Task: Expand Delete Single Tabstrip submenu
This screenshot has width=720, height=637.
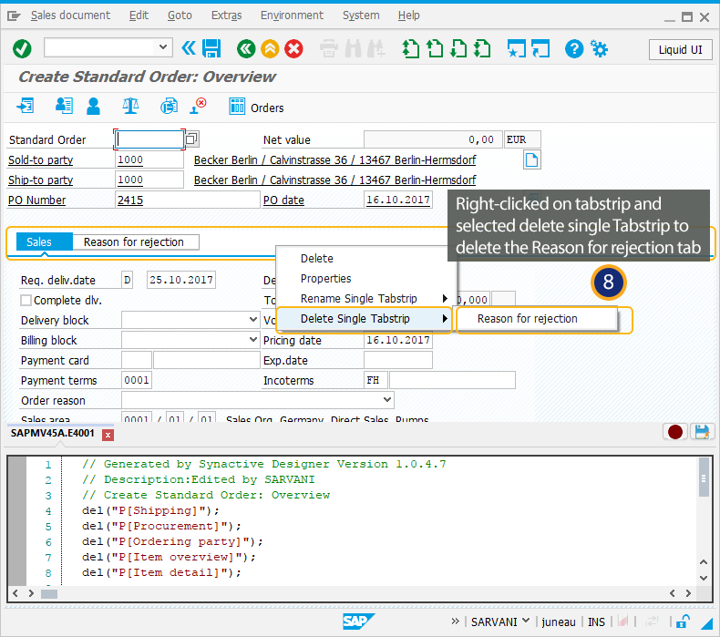Action: tap(365, 319)
